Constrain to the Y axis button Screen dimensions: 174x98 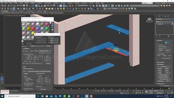(5, 8)
